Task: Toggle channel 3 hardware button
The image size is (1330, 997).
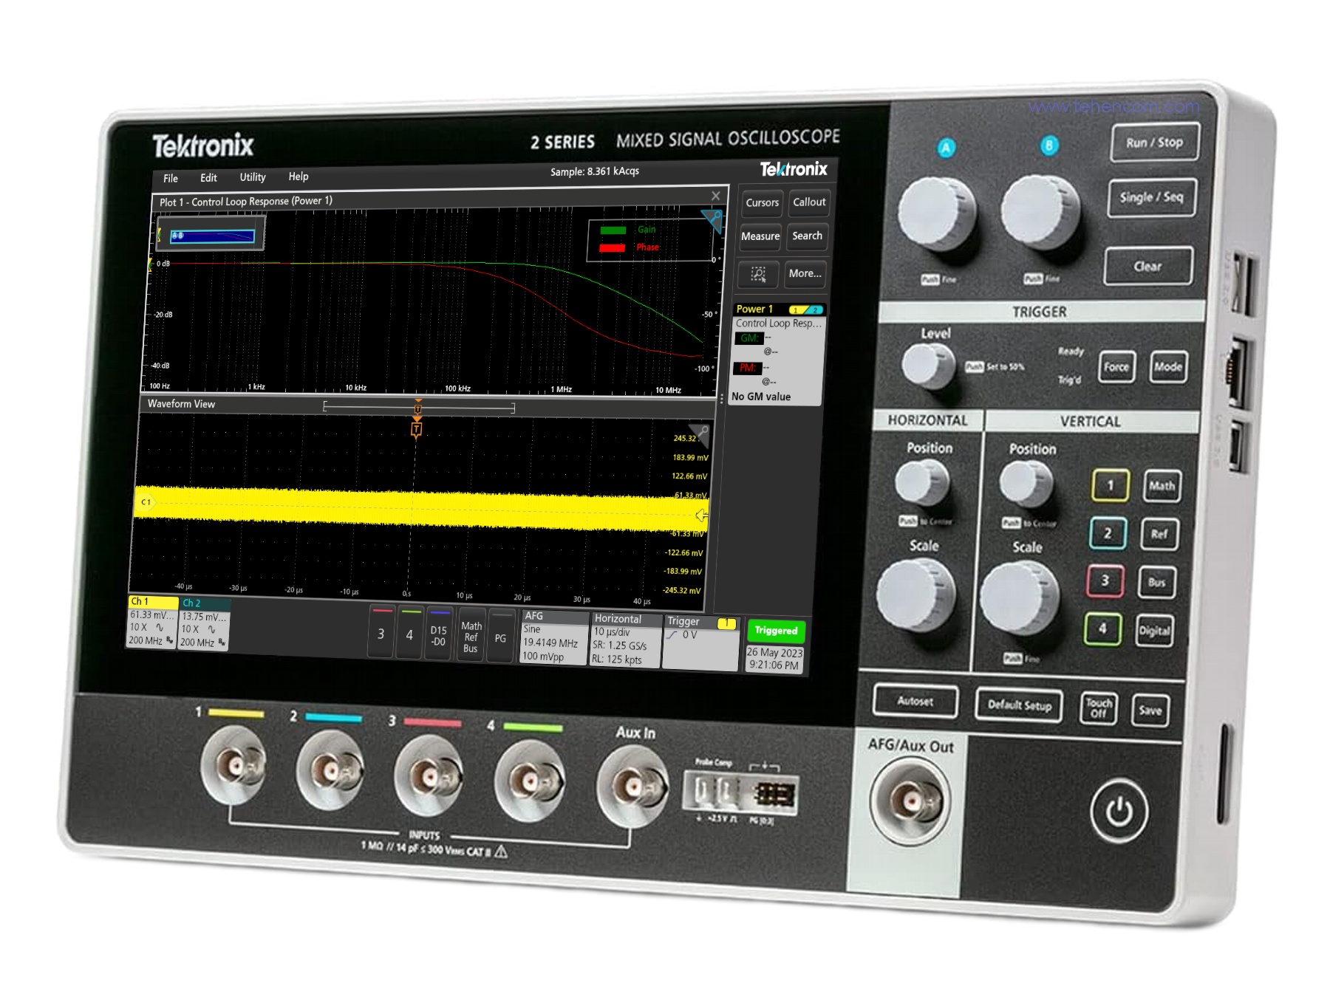Action: click(x=1105, y=581)
